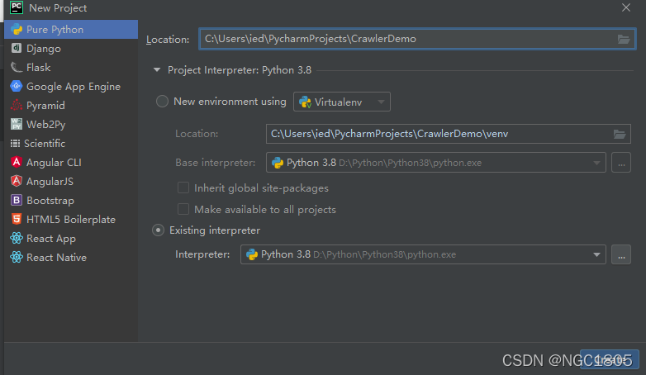Browse folder for venv Location field

(x=620, y=134)
